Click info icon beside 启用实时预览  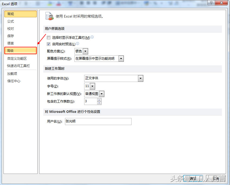tap(78, 43)
